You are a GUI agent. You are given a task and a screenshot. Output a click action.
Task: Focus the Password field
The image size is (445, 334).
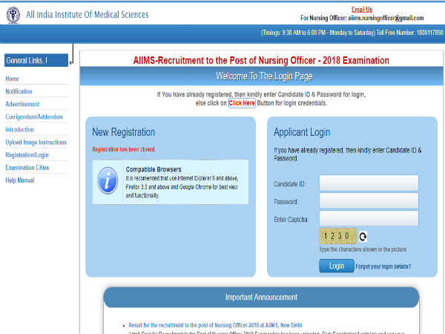tap(369, 201)
